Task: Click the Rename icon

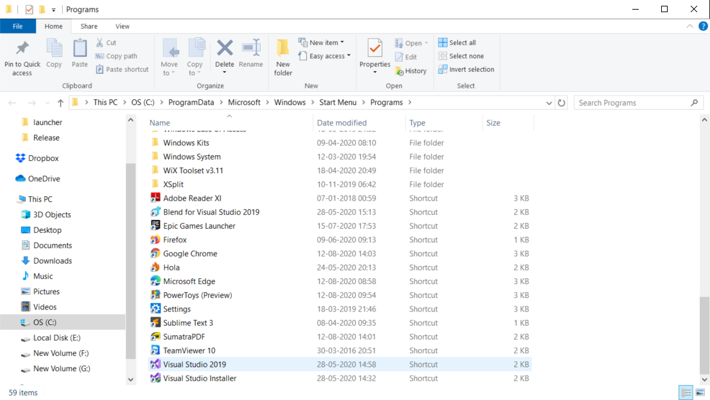Action: 251,48
